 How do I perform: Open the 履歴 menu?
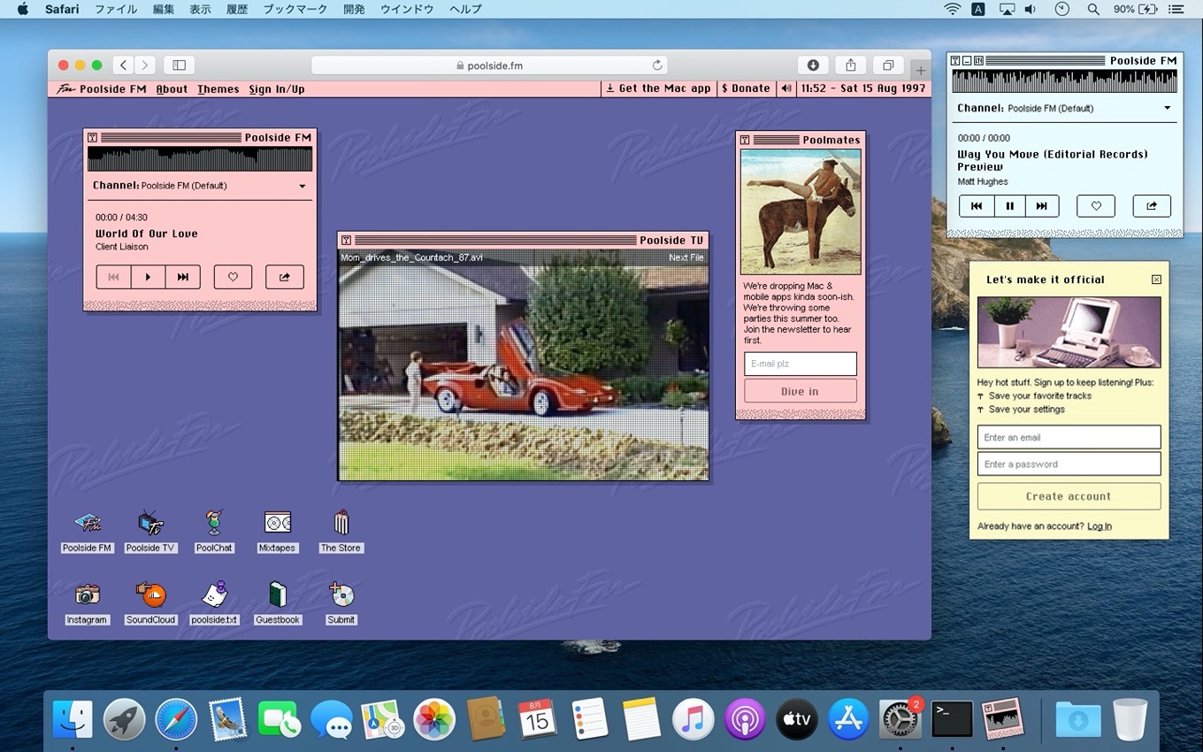pos(236,9)
